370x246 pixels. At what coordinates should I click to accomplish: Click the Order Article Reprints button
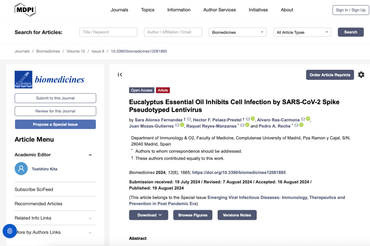[330, 75]
